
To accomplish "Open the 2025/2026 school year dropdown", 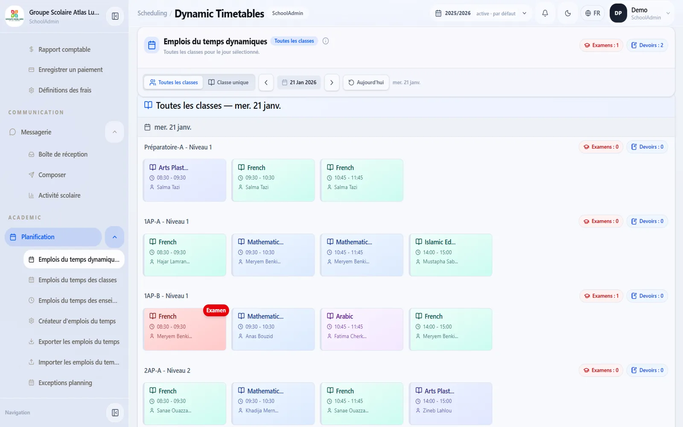I will (x=480, y=13).
